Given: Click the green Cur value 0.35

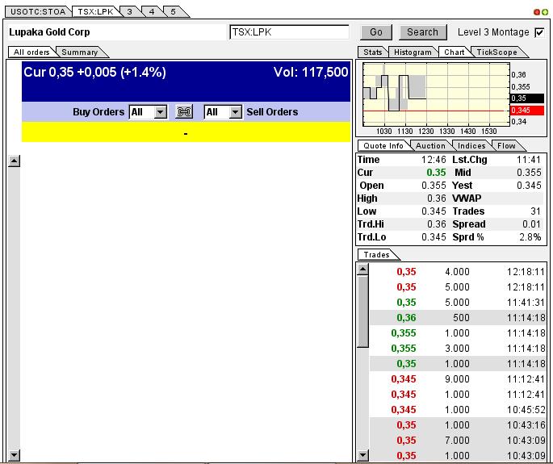Looking at the screenshot, I should tap(436, 173).
